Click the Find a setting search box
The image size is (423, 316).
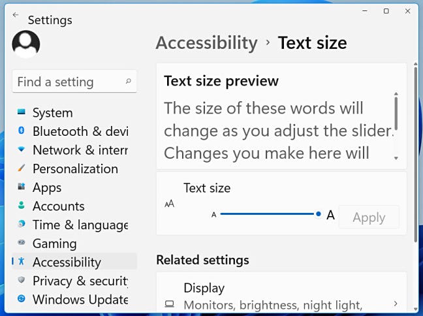point(69,82)
